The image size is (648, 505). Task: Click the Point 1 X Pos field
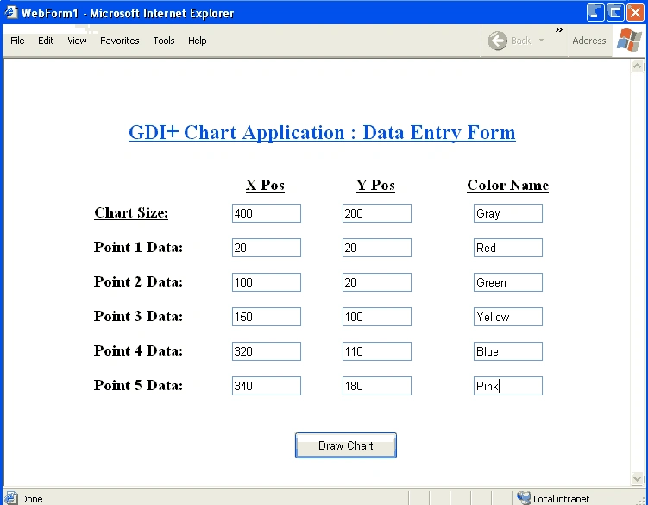pyautogui.click(x=267, y=248)
